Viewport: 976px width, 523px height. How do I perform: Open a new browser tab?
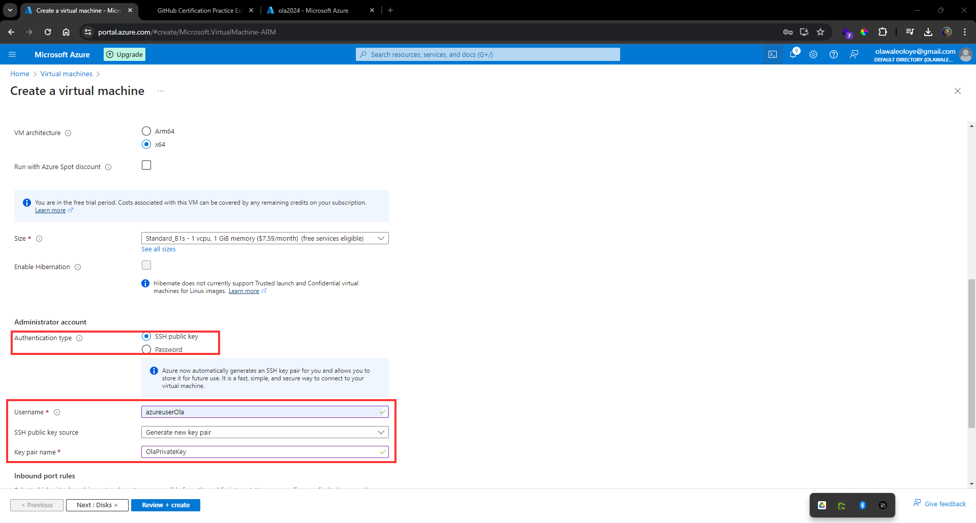point(390,10)
